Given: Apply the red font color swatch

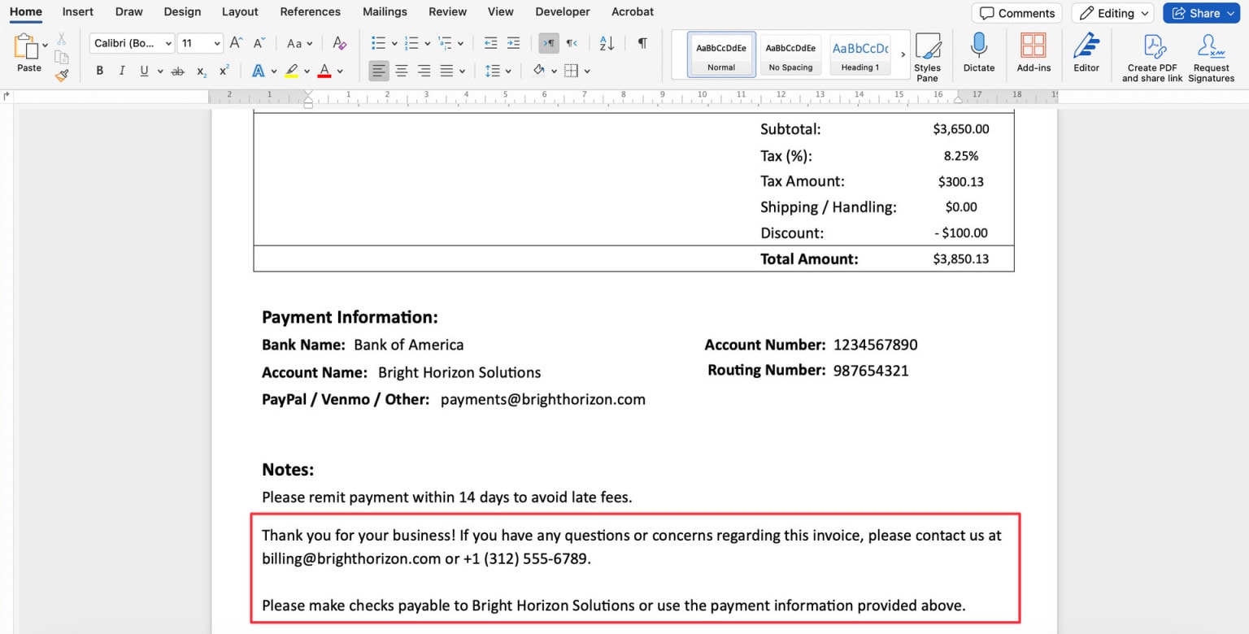Looking at the screenshot, I should (324, 71).
